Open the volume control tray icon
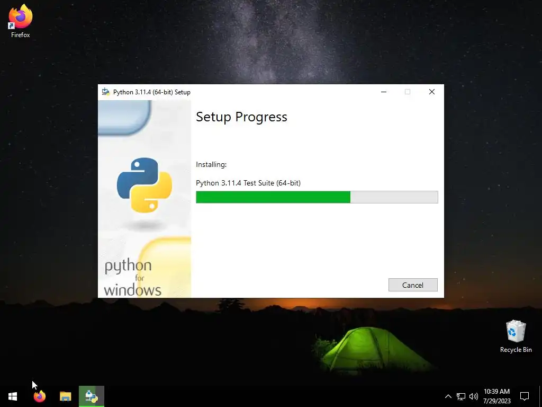Image resolution: width=542 pixels, height=407 pixels. pyautogui.click(x=474, y=396)
